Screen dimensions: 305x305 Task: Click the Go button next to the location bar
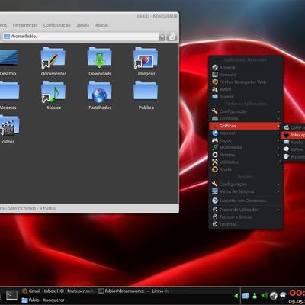[172, 37]
